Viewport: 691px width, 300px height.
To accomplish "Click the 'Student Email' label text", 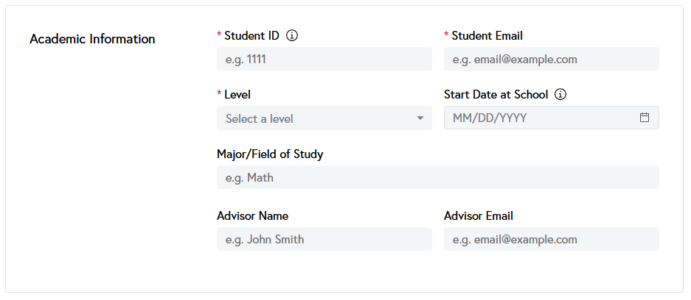I will coord(487,35).
